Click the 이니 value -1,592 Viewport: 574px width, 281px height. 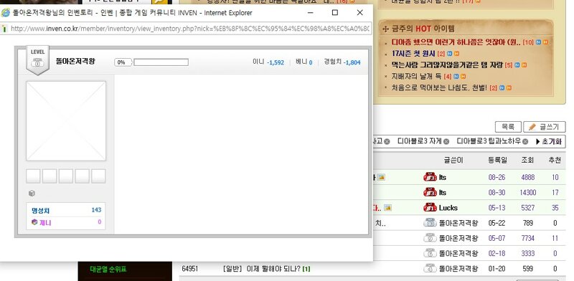coord(276,62)
